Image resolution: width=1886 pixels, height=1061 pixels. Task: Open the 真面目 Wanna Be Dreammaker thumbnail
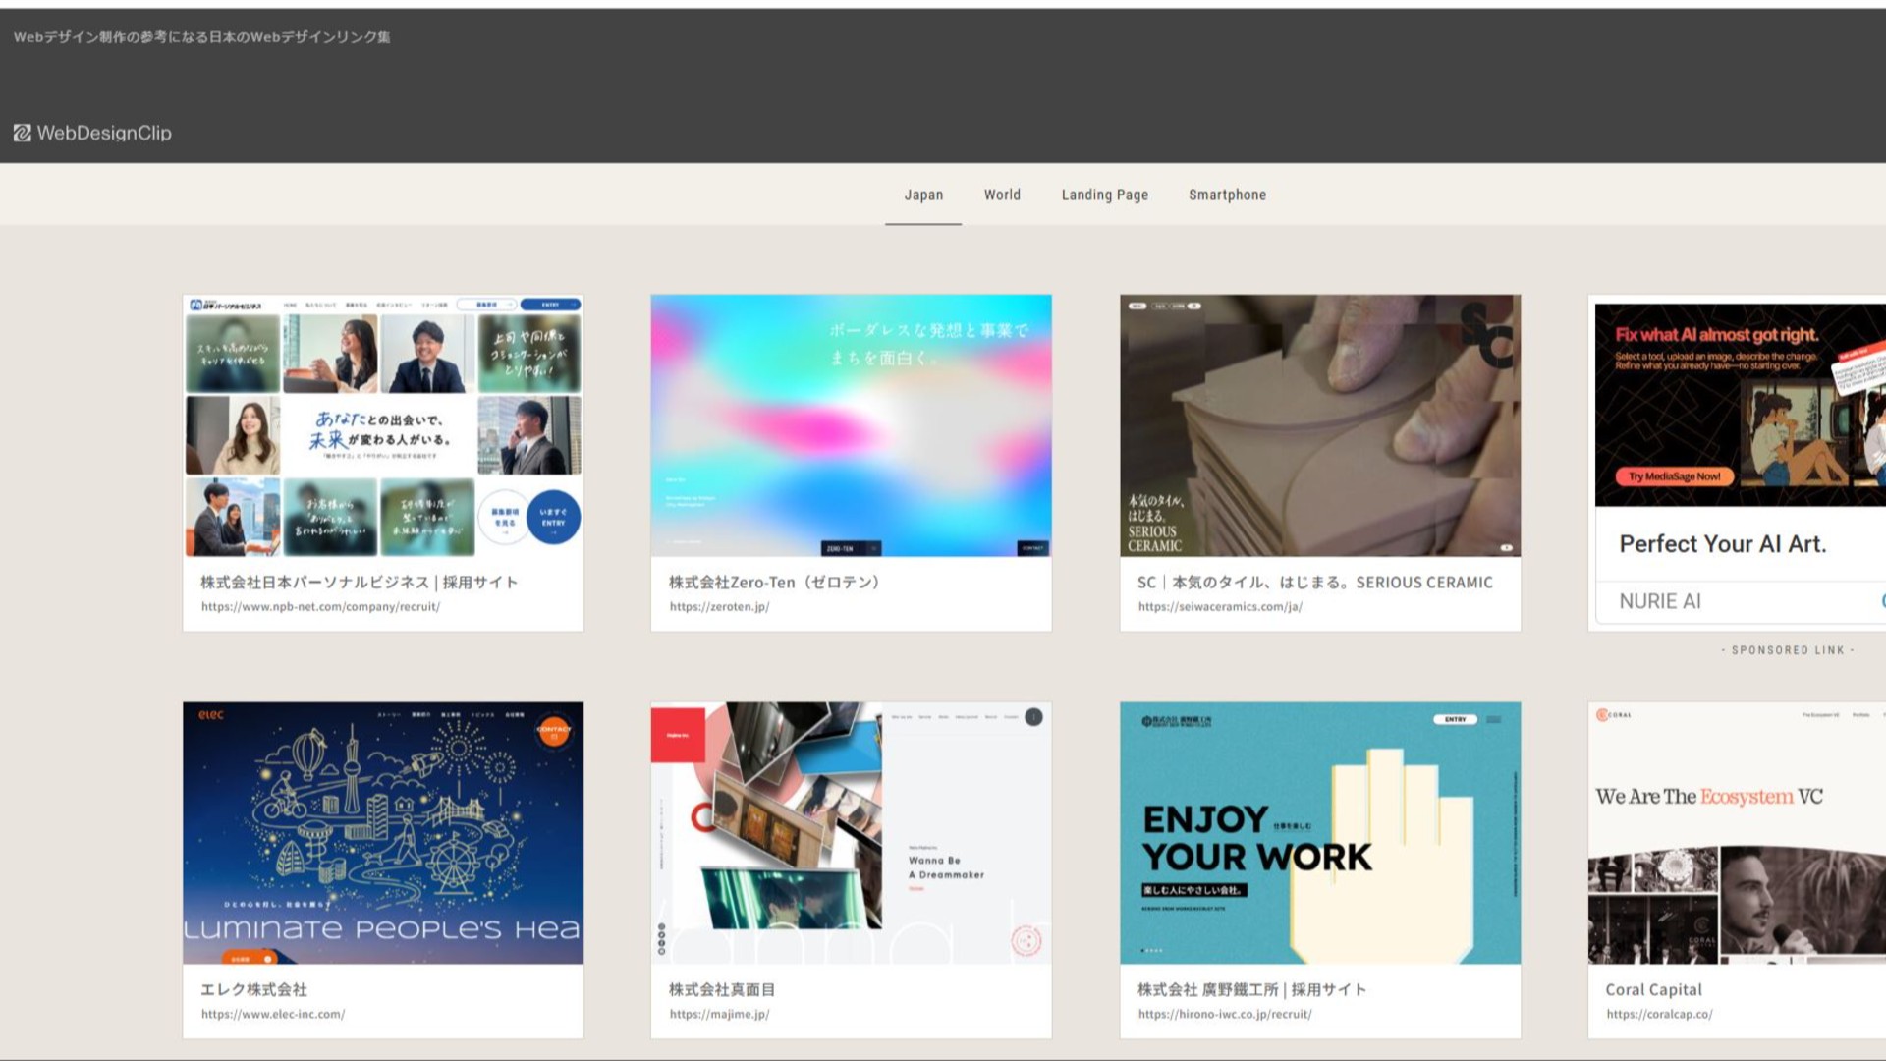click(x=851, y=832)
